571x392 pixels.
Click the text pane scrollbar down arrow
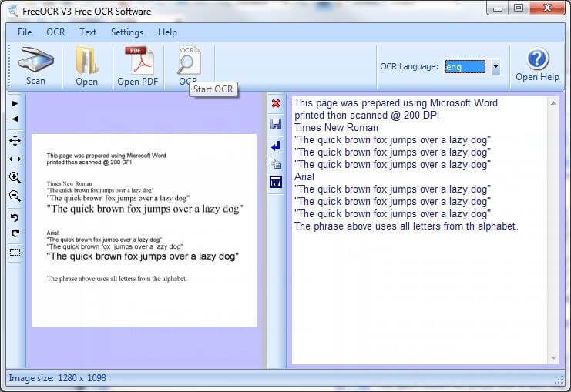click(553, 358)
